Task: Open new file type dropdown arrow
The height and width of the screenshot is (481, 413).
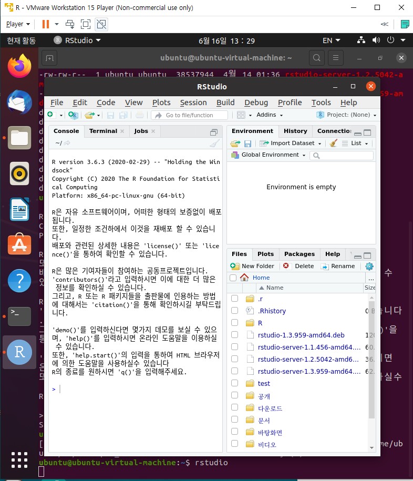Action: coord(61,115)
